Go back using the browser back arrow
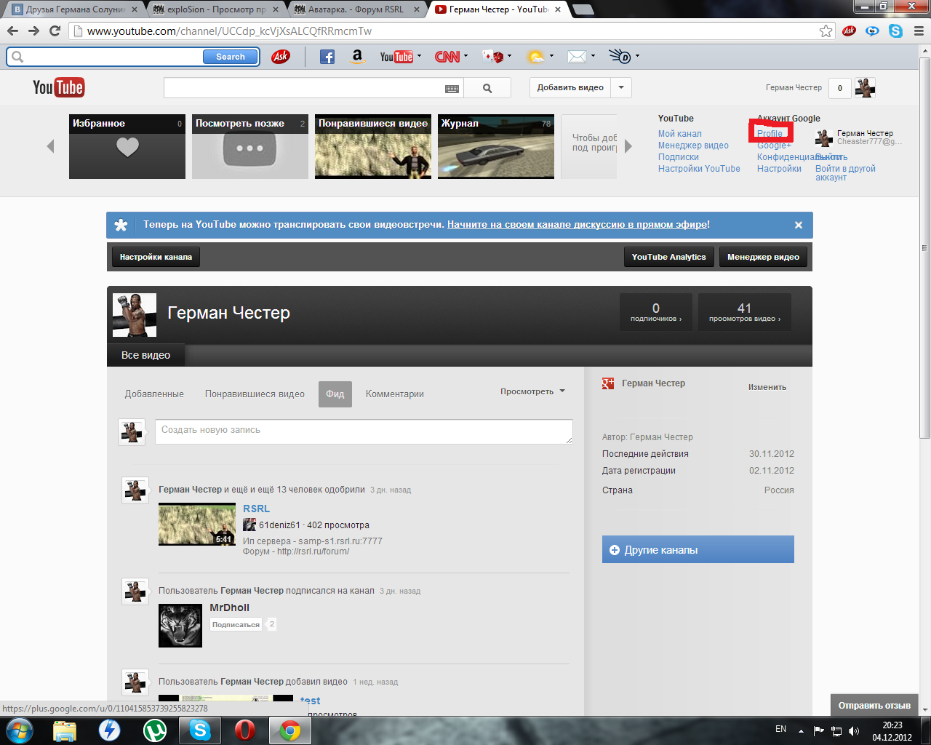 tap(12, 31)
